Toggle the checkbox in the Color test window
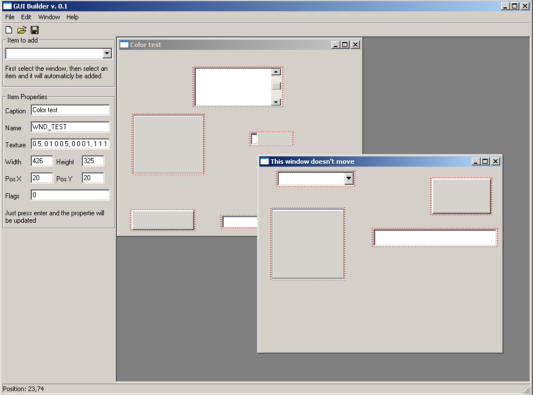 pyautogui.click(x=254, y=139)
